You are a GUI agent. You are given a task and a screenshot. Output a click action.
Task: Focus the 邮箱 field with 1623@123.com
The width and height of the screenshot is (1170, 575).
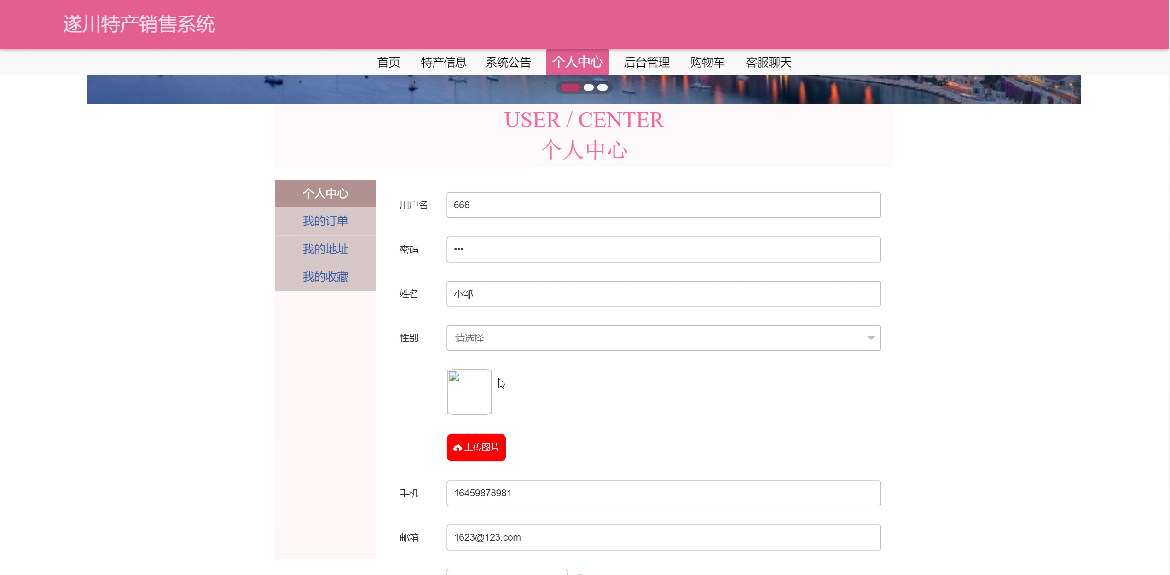point(663,537)
